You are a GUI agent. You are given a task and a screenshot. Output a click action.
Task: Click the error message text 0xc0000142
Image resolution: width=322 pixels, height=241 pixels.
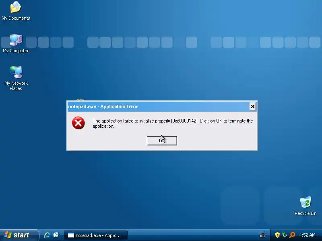pyautogui.click(x=184, y=121)
